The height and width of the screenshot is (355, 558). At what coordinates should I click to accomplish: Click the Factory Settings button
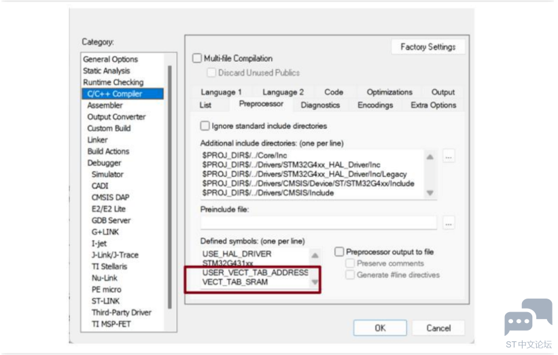click(428, 47)
